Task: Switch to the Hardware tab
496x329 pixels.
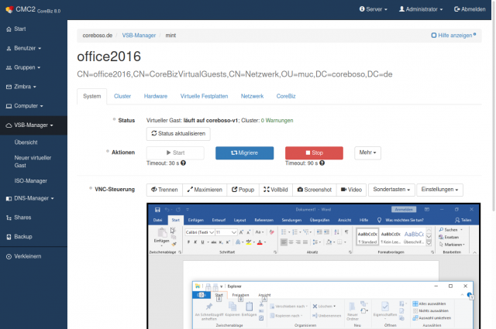Action: tap(156, 97)
